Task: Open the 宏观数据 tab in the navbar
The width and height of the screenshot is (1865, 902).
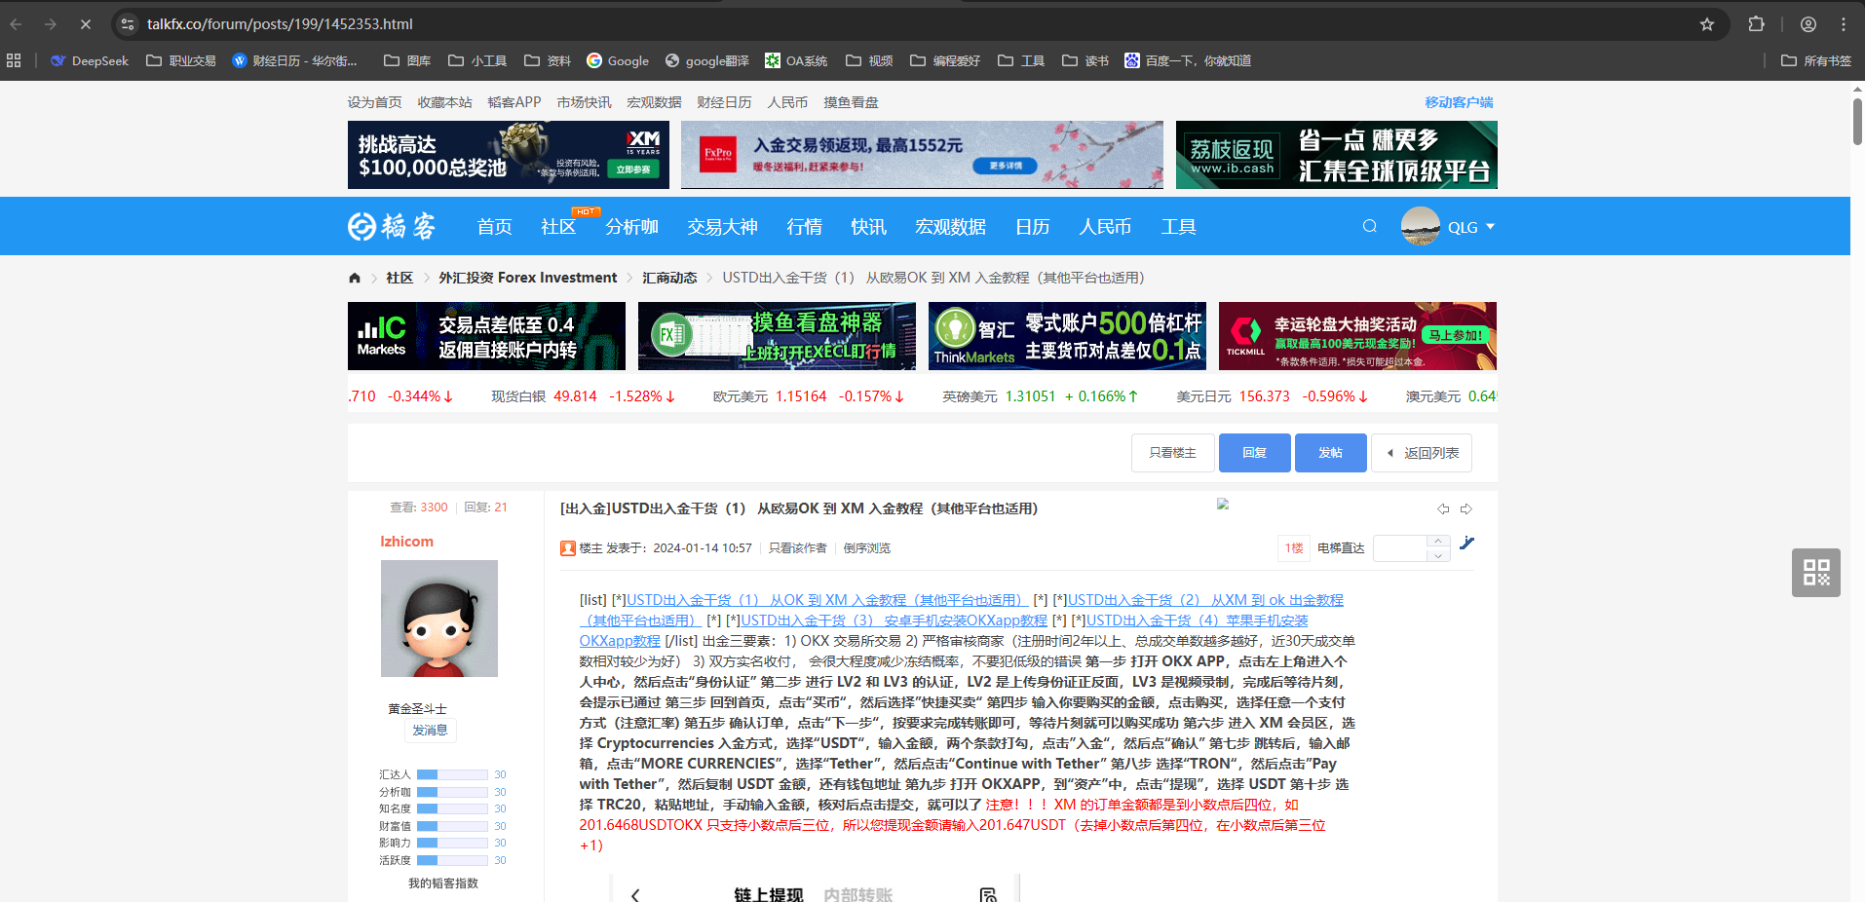Action: pyautogui.click(x=950, y=227)
